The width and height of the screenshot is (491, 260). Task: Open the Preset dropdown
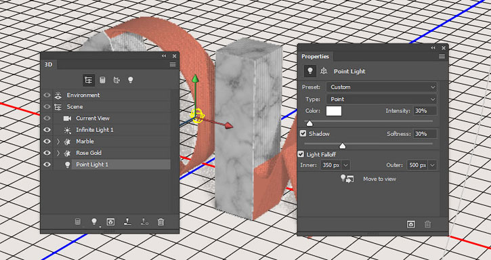(x=381, y=87)
